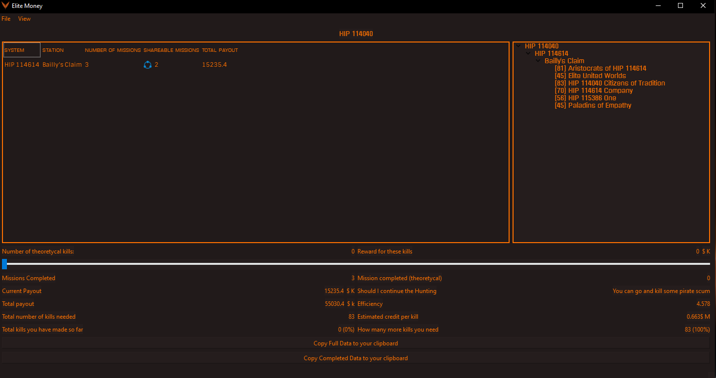The image size is (716, 378).
Task: Sort by NUMBER OF MISSIONS column header
Action: click(113, 50)
